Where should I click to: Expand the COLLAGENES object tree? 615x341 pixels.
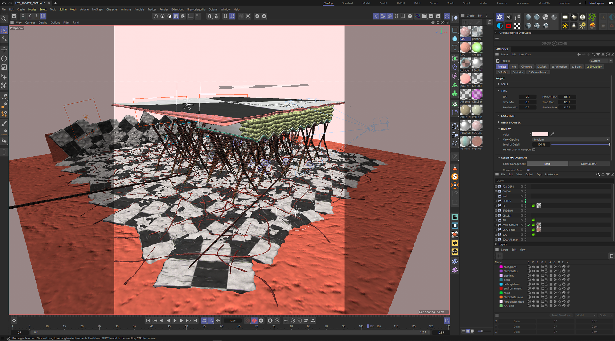click(496, 225)
